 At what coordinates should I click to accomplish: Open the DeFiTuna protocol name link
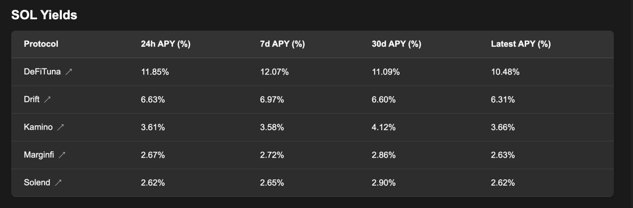42,72
